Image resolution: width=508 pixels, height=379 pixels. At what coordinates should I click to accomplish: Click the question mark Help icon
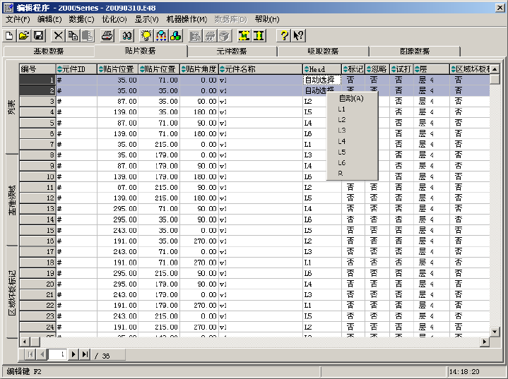(284, 35)
